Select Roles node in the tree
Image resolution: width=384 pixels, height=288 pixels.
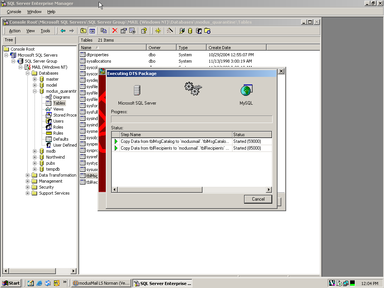[58, 127]
